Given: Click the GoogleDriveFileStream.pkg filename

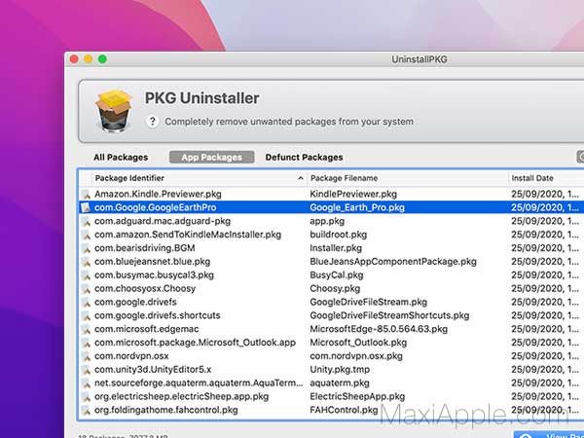Looking at the screenshot, I should 368,302.
